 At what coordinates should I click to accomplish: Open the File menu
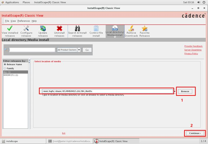pyautogui.click(x=7, y=21)
